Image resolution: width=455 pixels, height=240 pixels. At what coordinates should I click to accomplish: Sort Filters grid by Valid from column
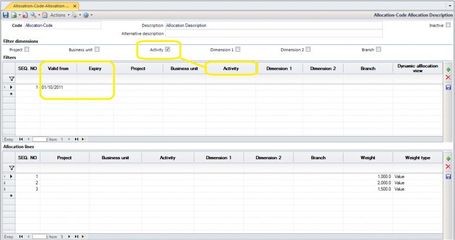click(59, 68)
